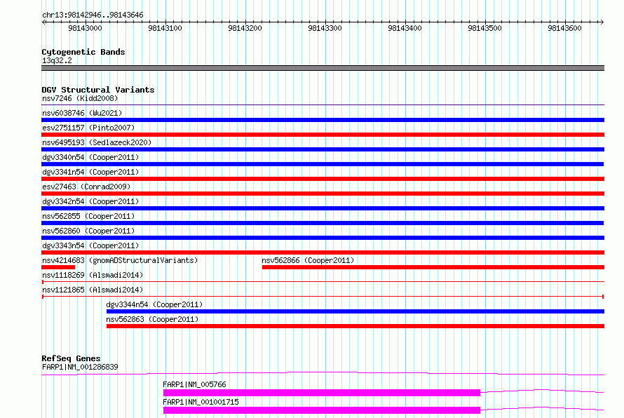The width and height of the screenshot is (624, 418).
Task: Click the gray 13q32.2 cytoband bar
Action: 323,68
